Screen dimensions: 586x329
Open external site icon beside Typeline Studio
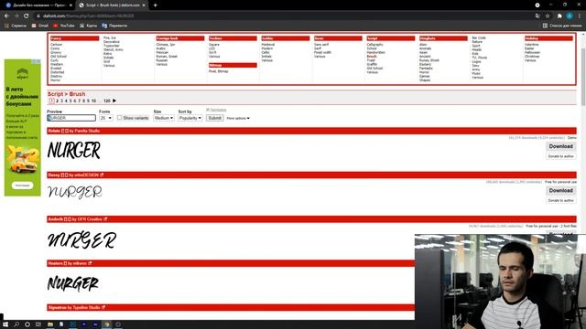[x=103, y=307]
